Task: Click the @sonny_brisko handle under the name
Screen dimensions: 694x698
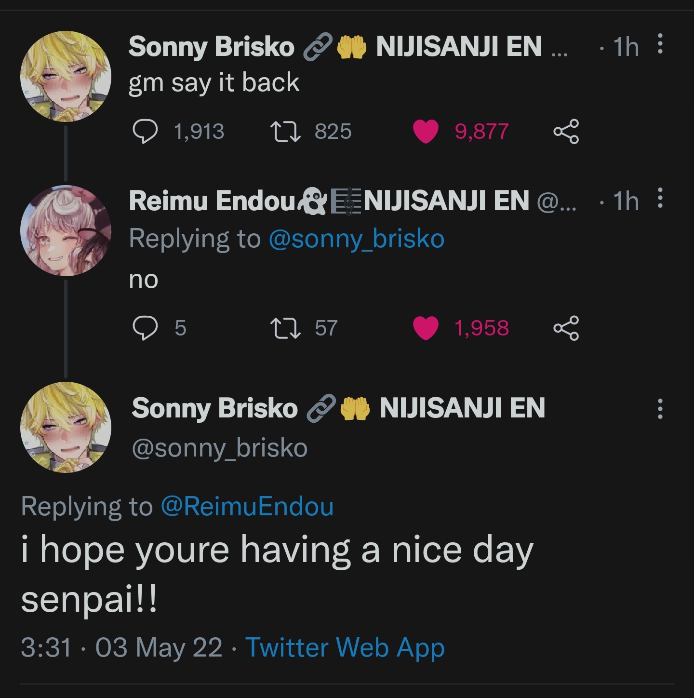Action: click(219, 448)
